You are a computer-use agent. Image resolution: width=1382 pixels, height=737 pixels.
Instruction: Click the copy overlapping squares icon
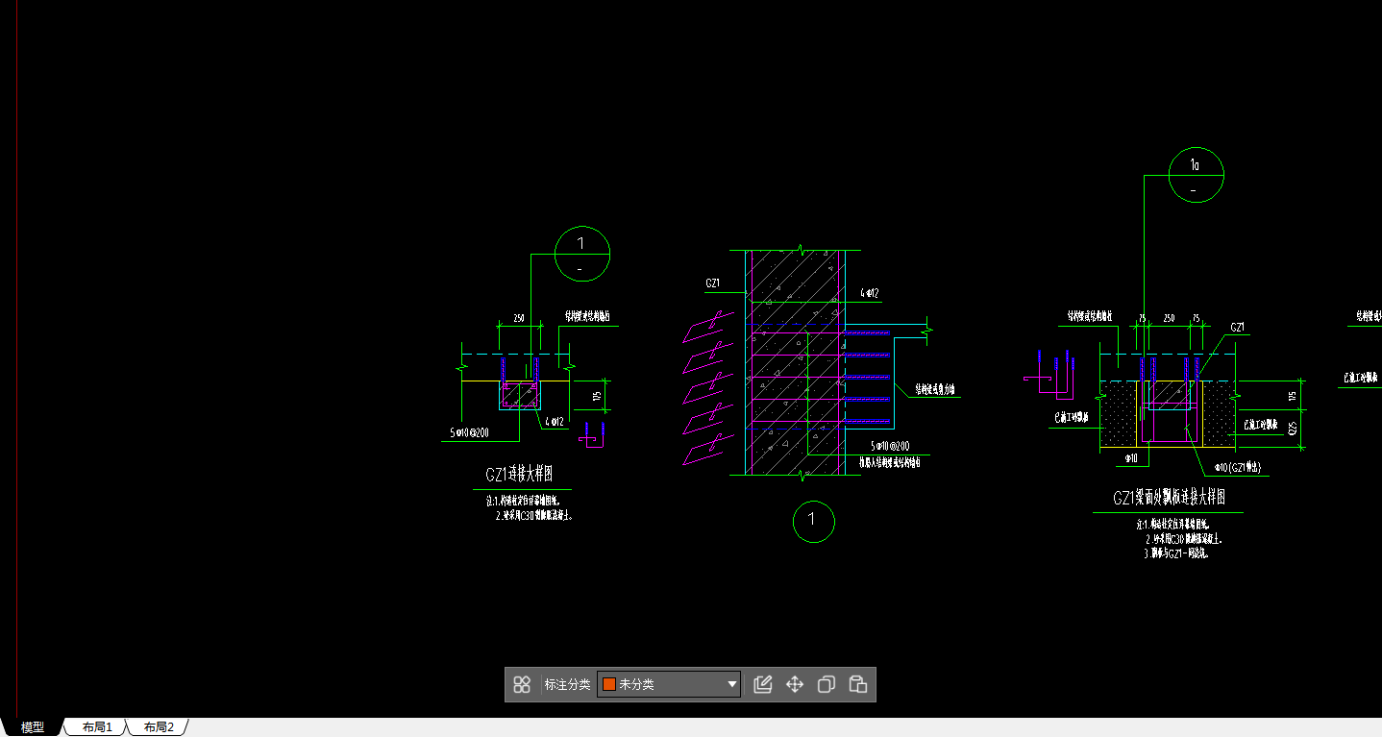coord(827,684)
